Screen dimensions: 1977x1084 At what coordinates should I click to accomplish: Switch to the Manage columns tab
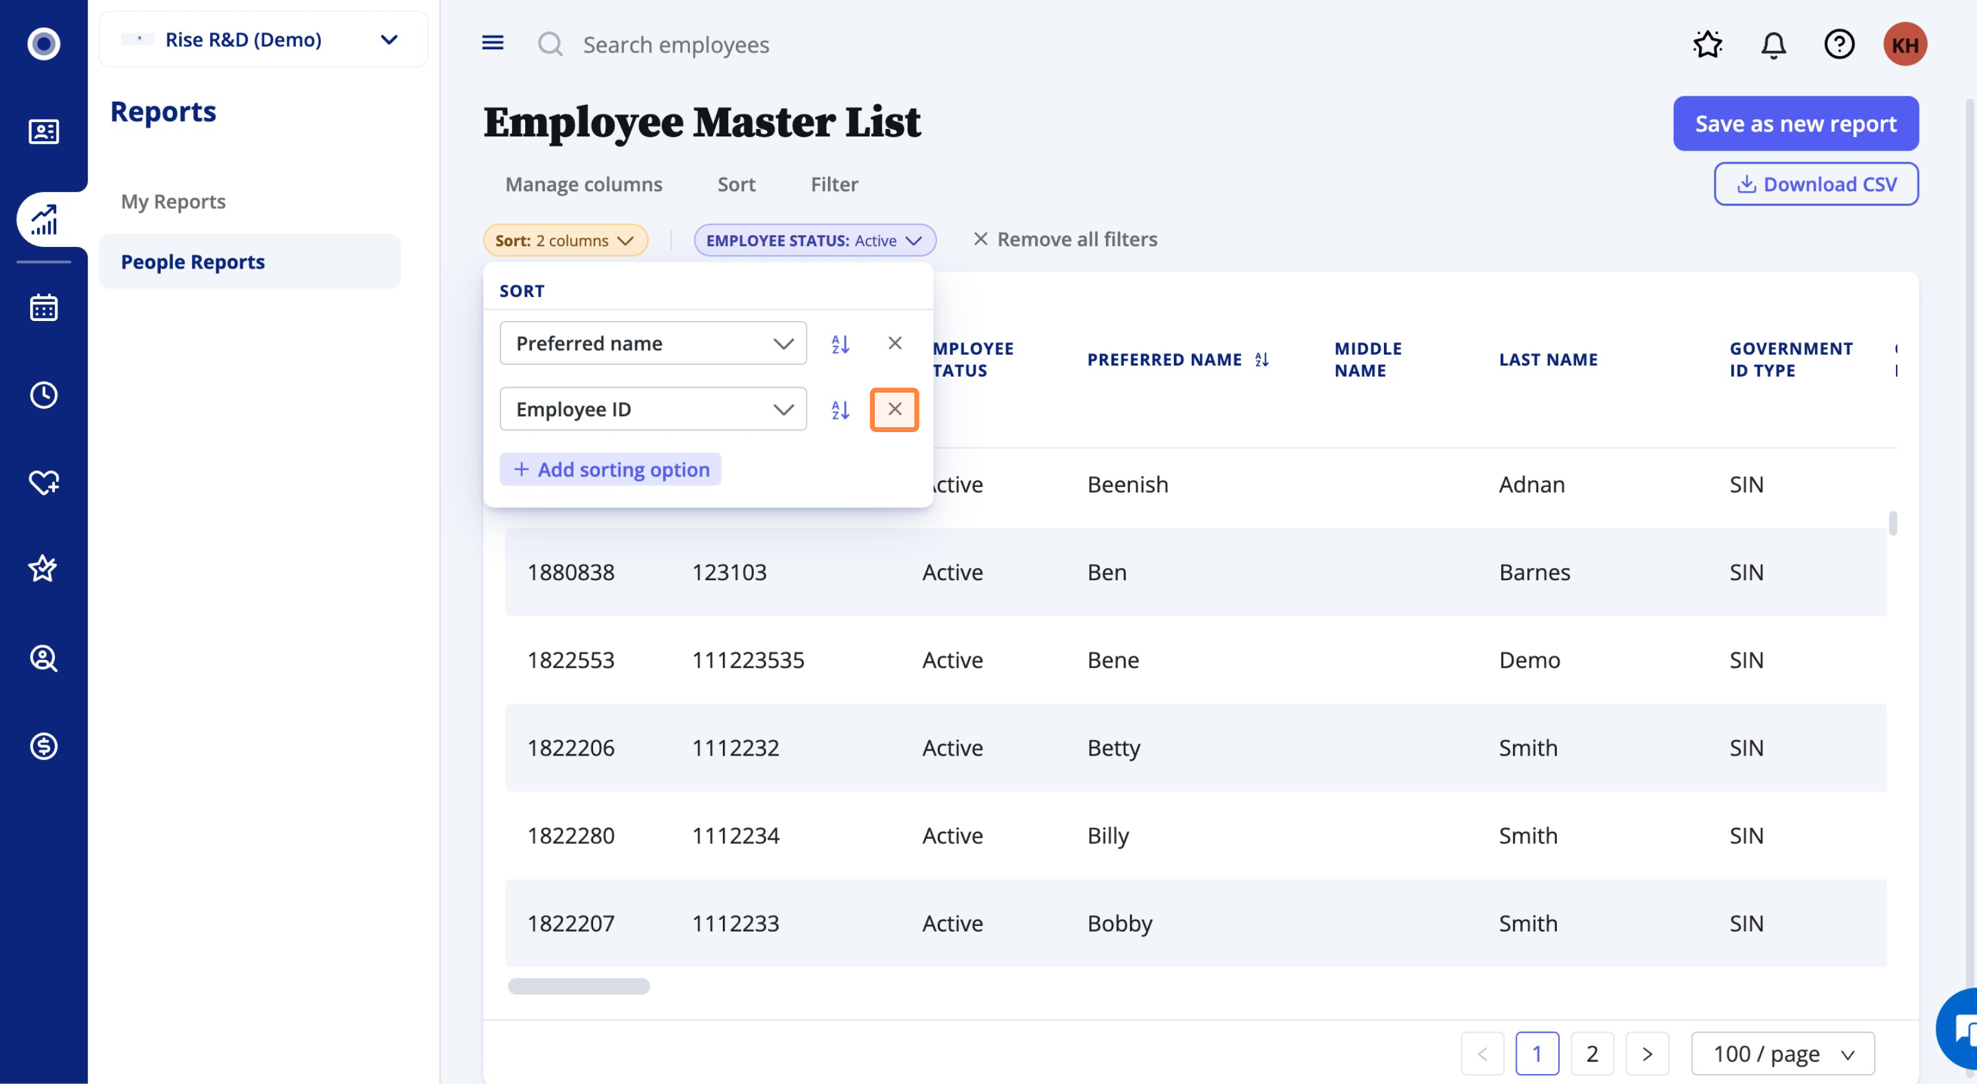(583, 184)
